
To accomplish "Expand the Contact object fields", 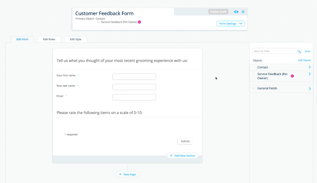I will pyautogui.click(x=309, y=67).
